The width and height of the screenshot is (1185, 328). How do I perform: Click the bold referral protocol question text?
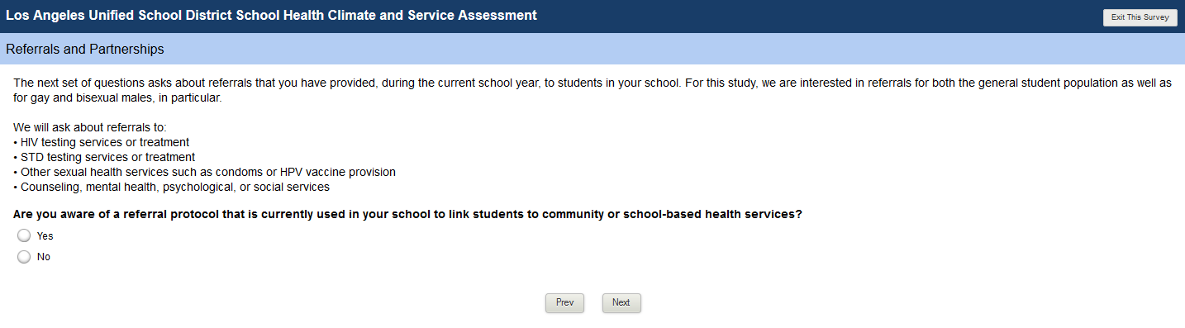coord(408,214)
